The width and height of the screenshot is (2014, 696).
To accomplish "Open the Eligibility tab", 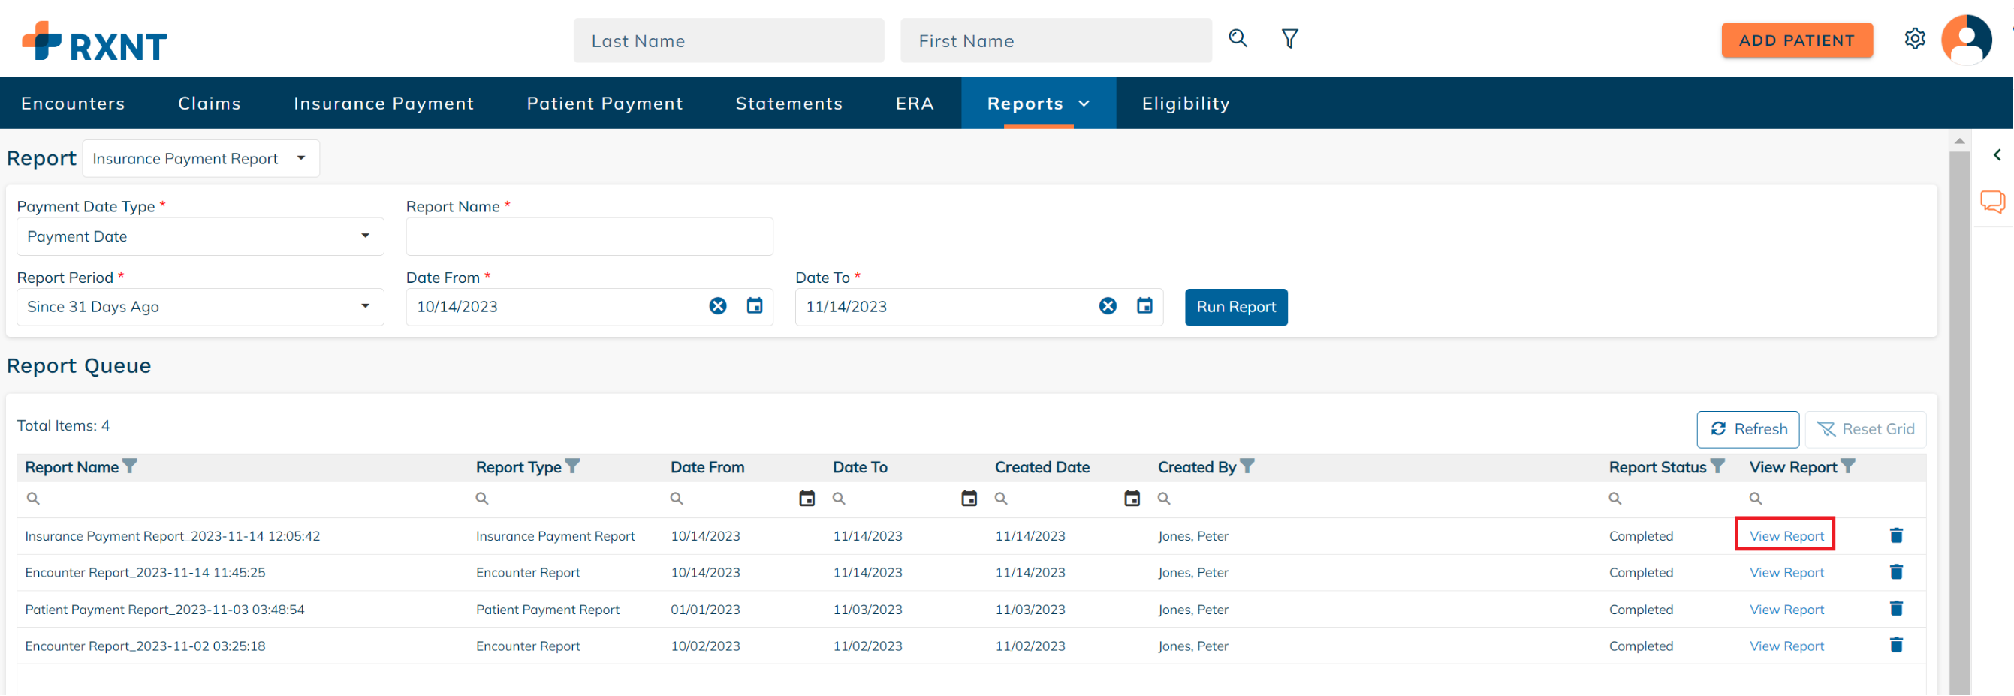I will (x=1185, y=102).
